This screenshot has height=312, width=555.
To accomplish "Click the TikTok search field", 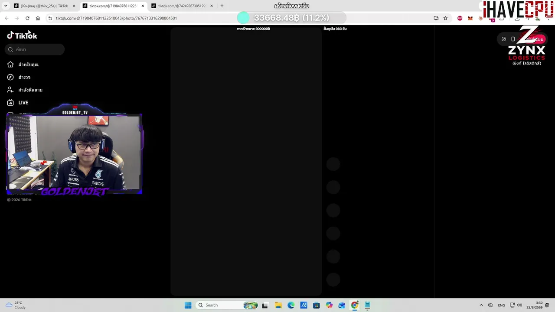I will tap(35, 49).
